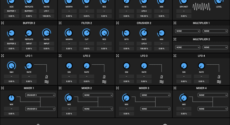Click the expand icon next to Buffer 2
Screen dimensions: 230x125
point(3,23)
